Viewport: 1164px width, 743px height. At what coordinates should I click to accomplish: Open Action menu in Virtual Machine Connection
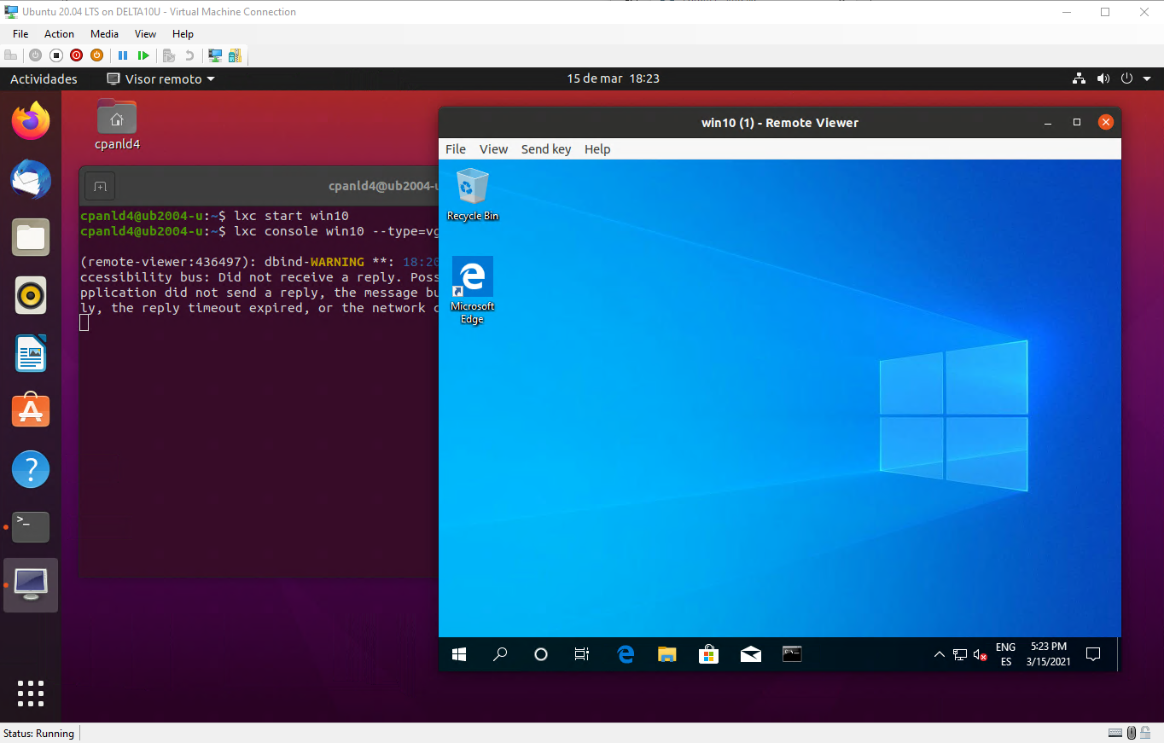point(59,34)
